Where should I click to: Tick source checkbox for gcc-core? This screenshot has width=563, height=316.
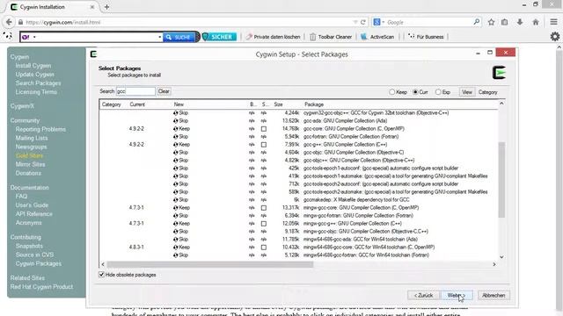(x=264, y=129)
